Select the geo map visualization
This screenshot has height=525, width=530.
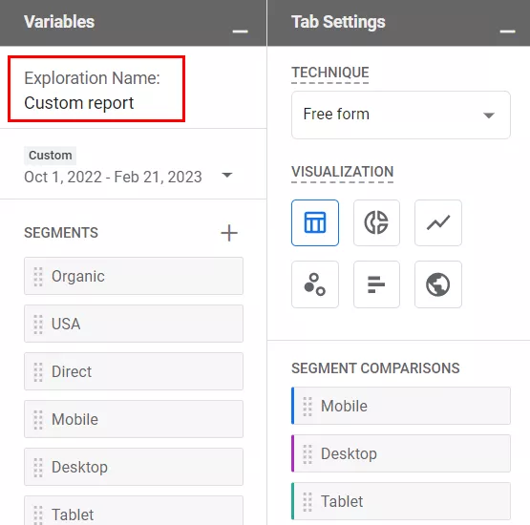click(438, 284)
